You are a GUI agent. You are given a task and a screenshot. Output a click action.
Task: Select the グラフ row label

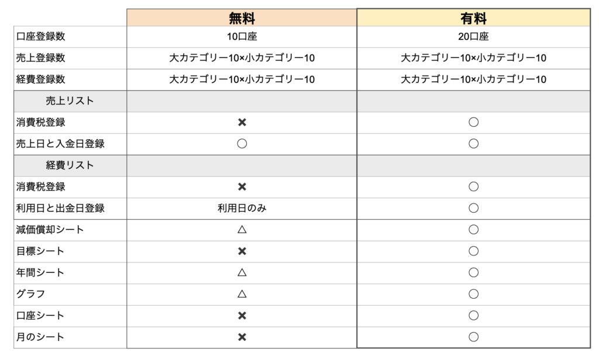(x=30, y=294)
